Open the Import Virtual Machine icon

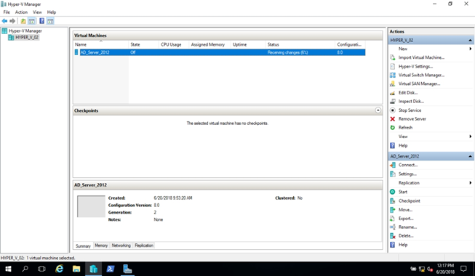pos(393,57)
